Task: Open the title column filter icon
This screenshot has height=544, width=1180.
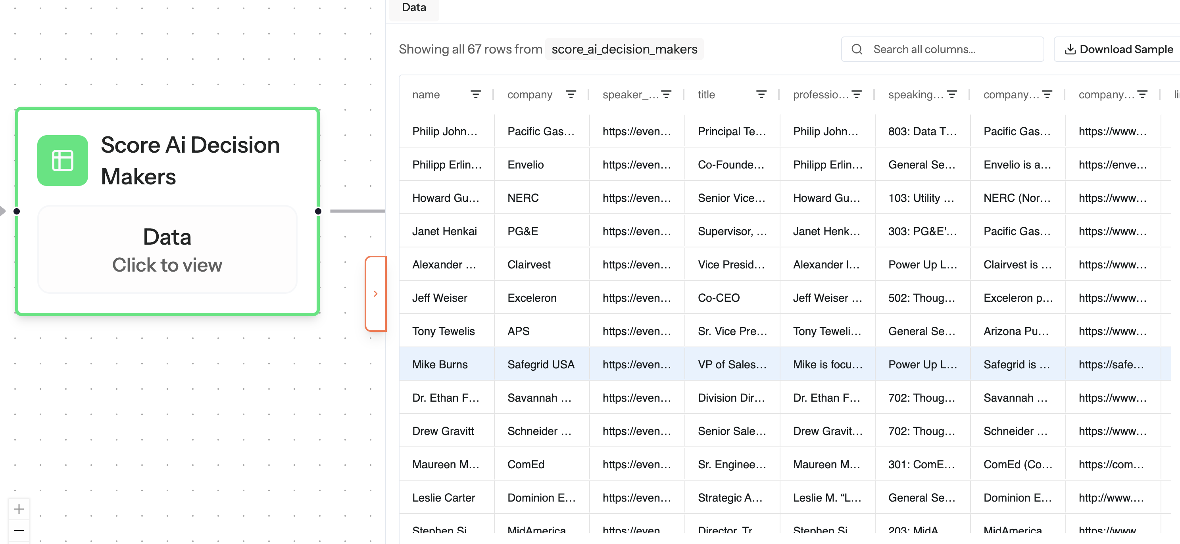Action: tap(761, 94)
